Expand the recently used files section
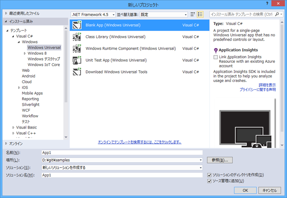Viewport: 287px width, 198px height. click(6, 13)
